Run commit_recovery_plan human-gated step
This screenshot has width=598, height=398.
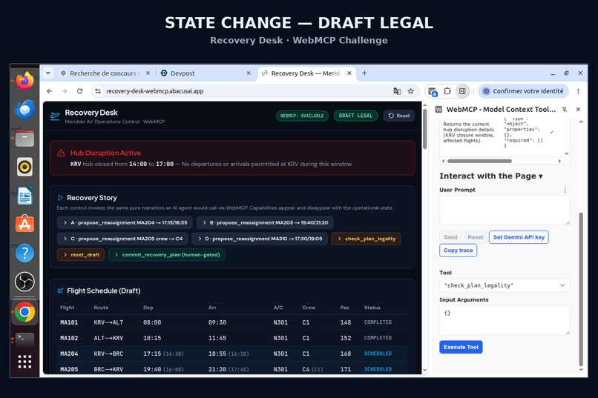[167, 254]
